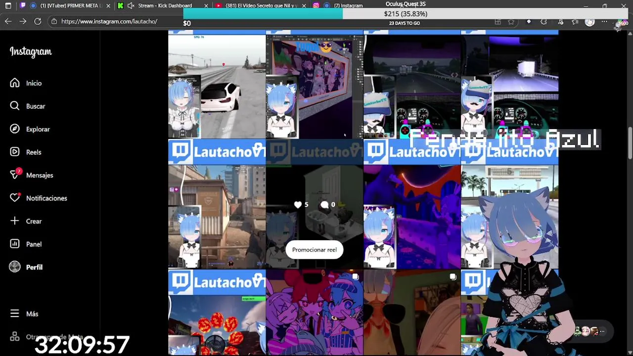Click the split screen icon in address bar
The image size is (633, 356).
coord(498,22)
